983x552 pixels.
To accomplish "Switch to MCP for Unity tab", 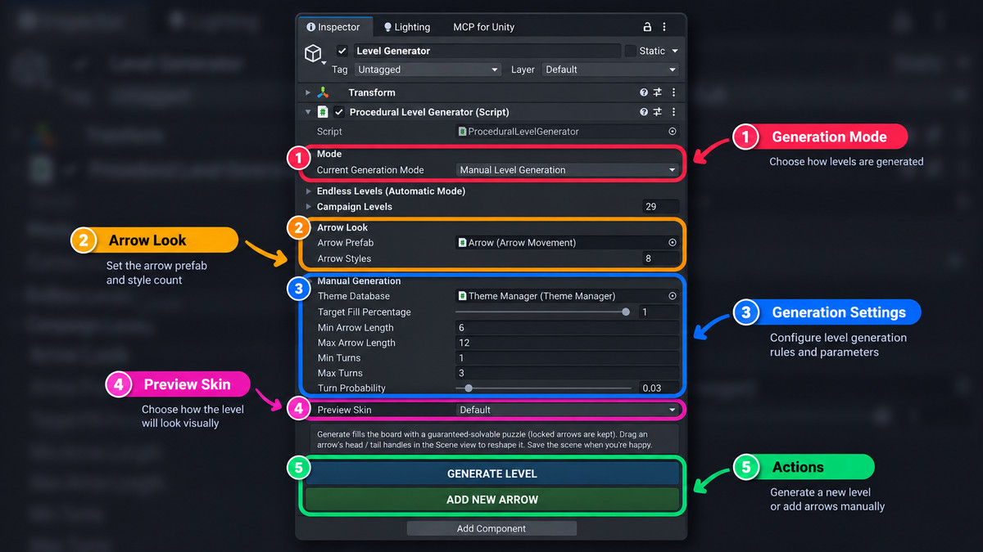I will coord(484,27).
